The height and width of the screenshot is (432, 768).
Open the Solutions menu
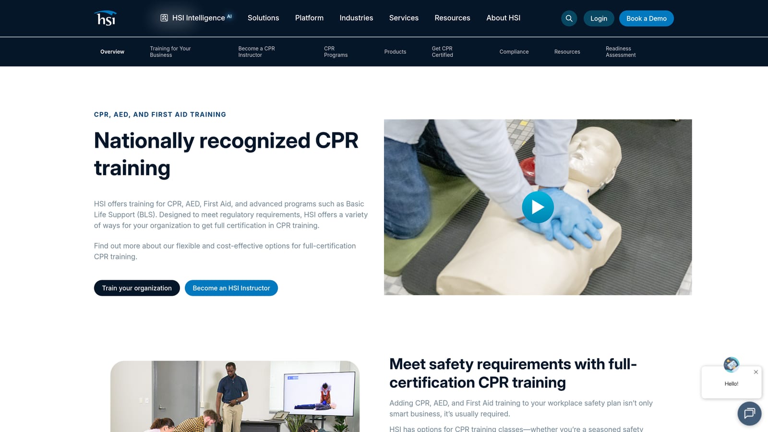point(263,18)
